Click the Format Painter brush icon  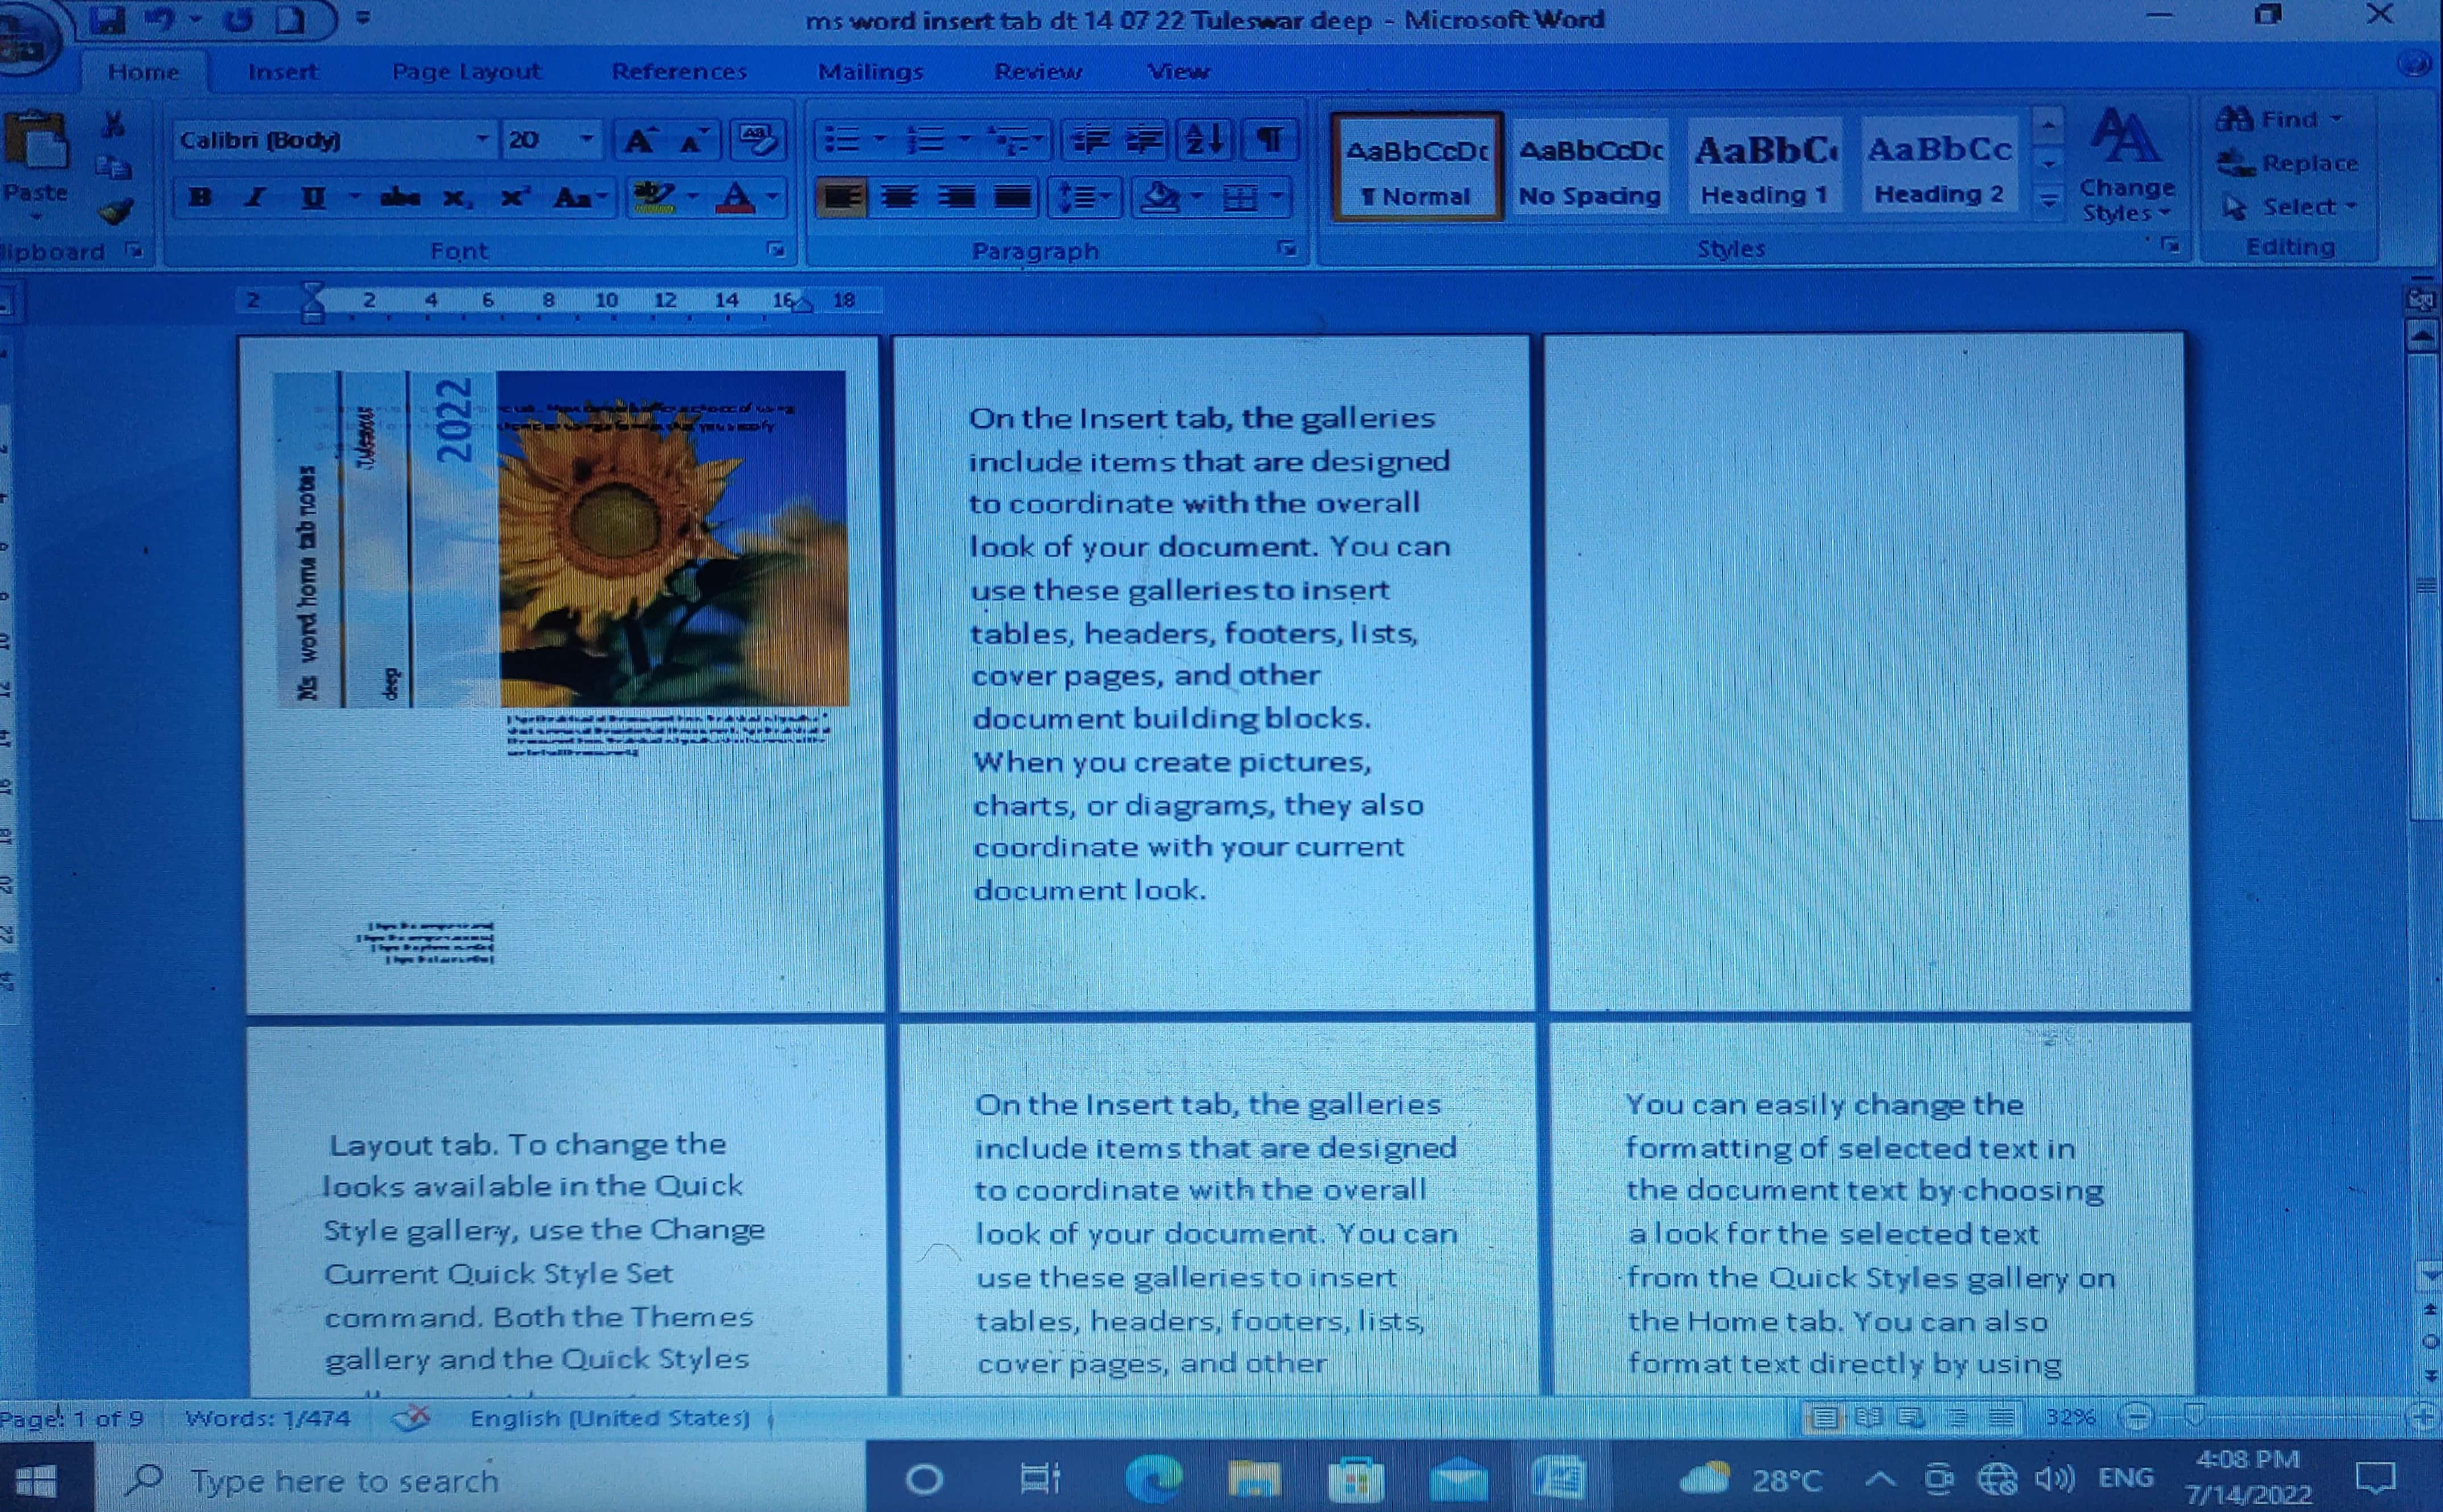(x=116, y=211)
